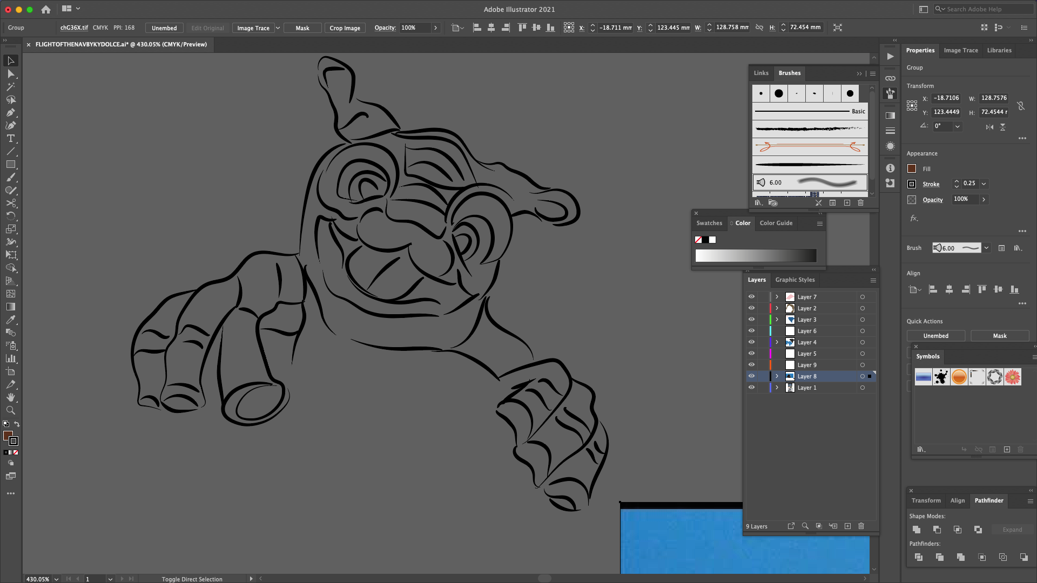Select the Type tool
1037x583 pixels.
click(x=11, y=138)
